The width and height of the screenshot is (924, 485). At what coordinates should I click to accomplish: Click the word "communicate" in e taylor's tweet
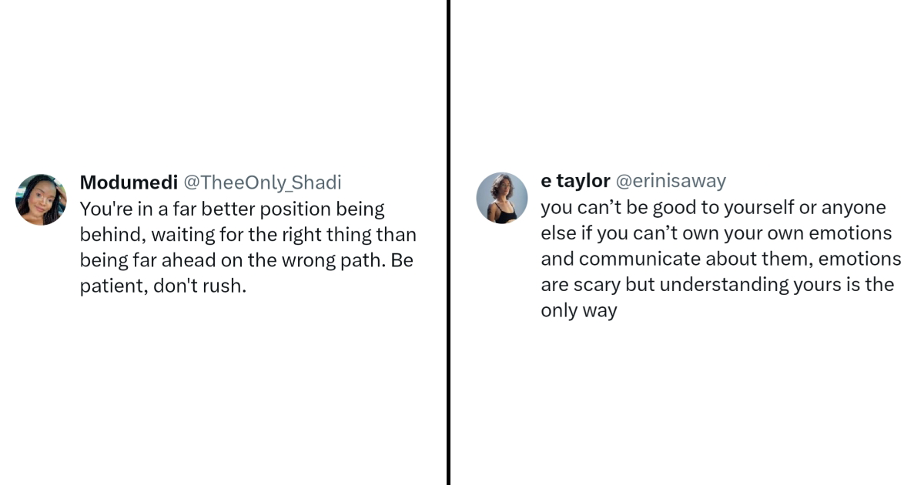(639, 259)
